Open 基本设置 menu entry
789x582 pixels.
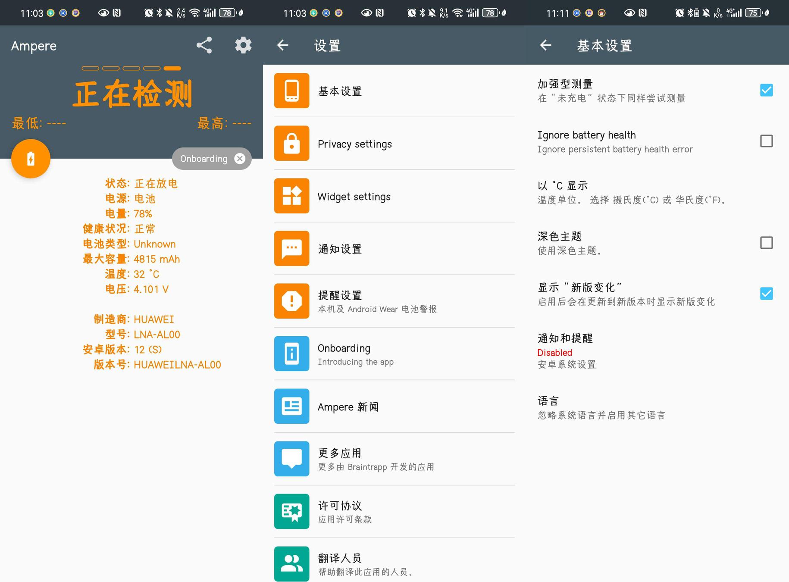(394, 91)
